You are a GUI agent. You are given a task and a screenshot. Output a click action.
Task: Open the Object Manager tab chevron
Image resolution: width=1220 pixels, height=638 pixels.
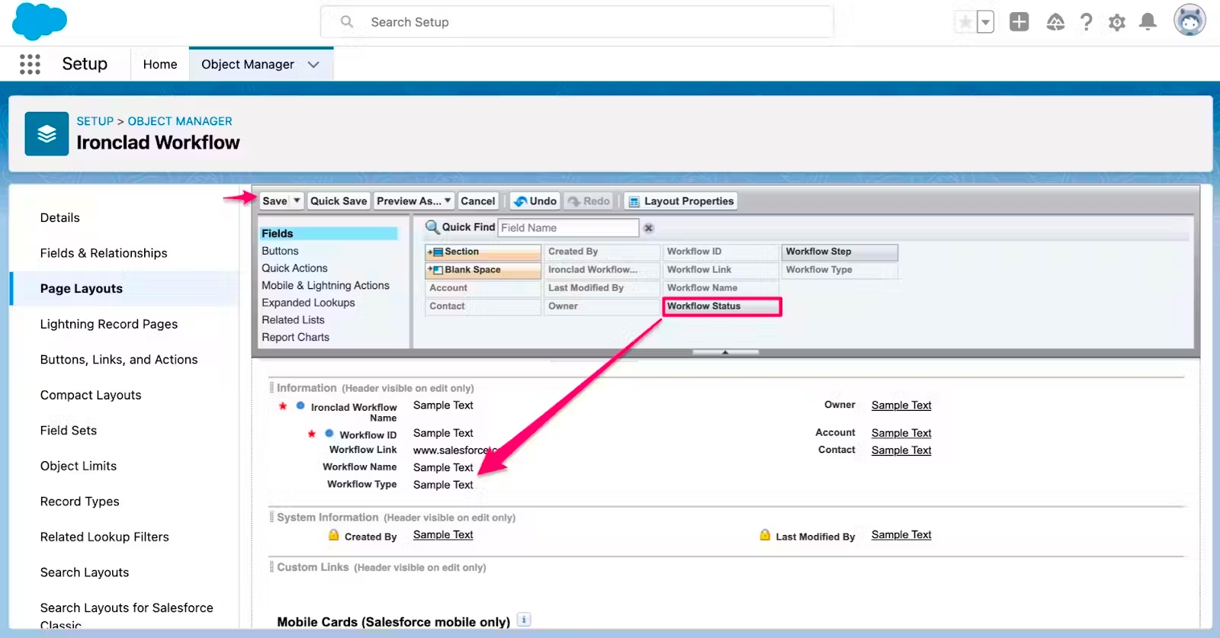pos(313,65)
